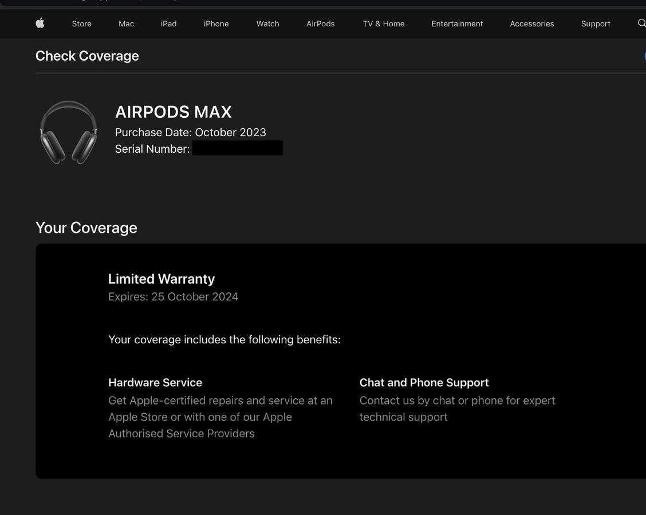Choose AirPods from the navigation bar

tap(320, 23)
